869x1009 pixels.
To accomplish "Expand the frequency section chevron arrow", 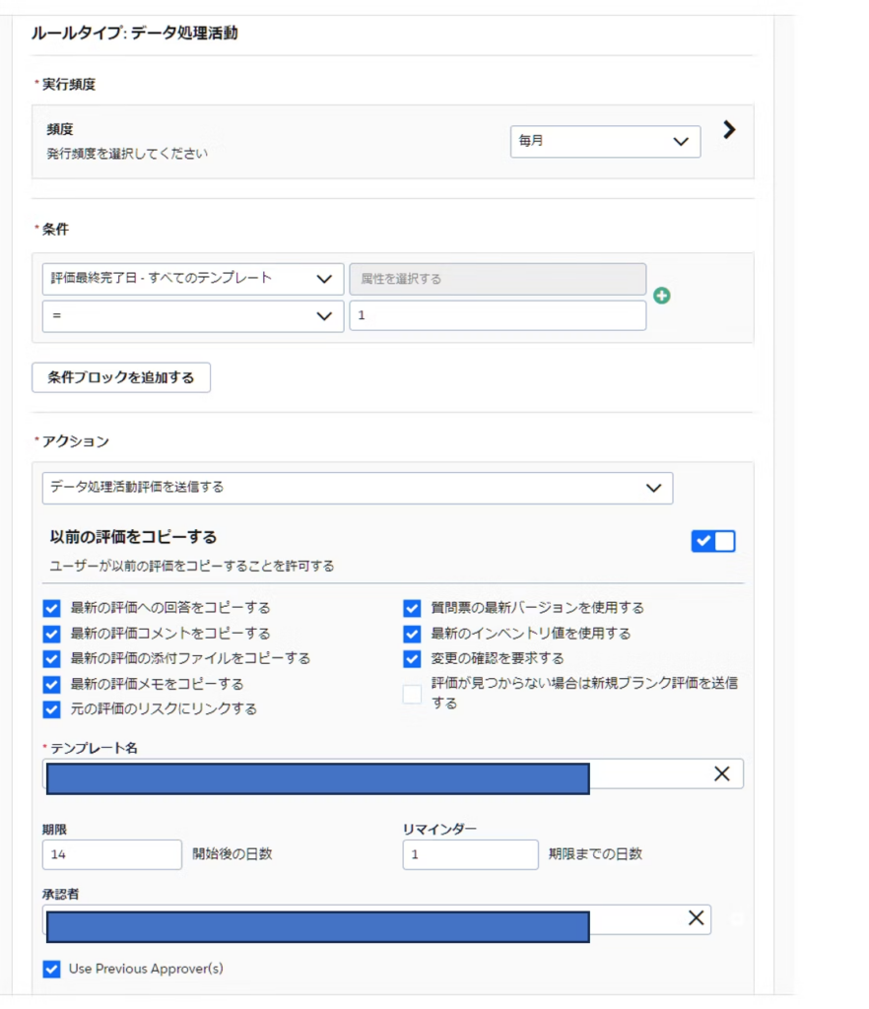I will [729, 130].
